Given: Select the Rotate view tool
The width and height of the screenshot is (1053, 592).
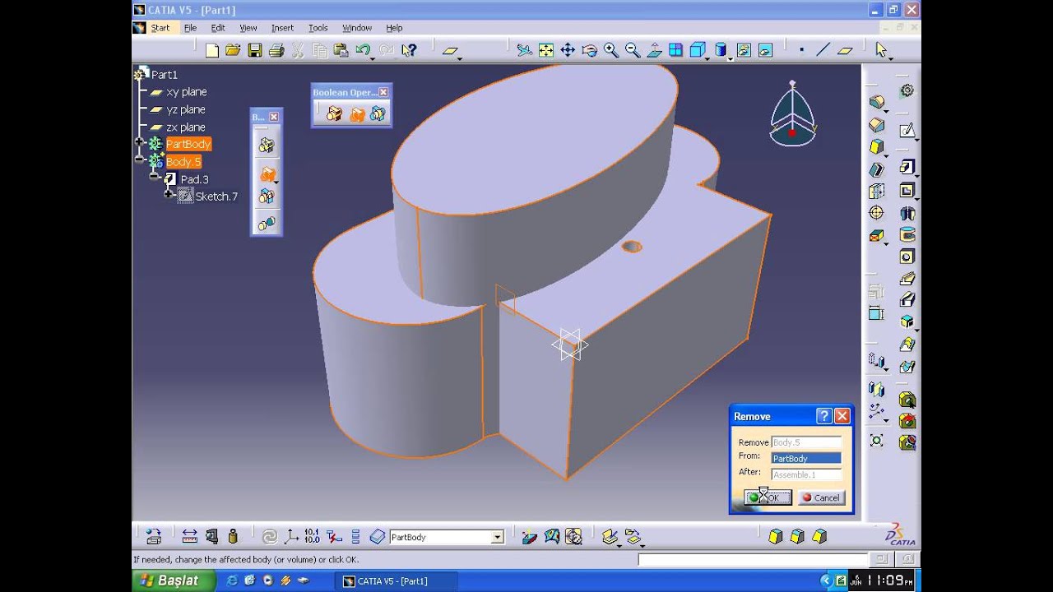Looking at the screenshot, I should pos(589,50).
